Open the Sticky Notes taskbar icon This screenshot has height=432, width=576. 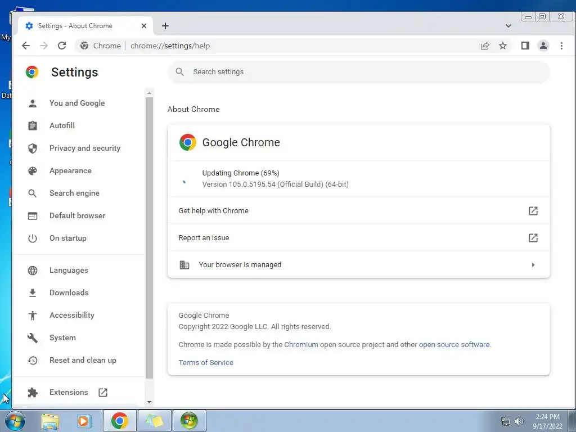154,421
